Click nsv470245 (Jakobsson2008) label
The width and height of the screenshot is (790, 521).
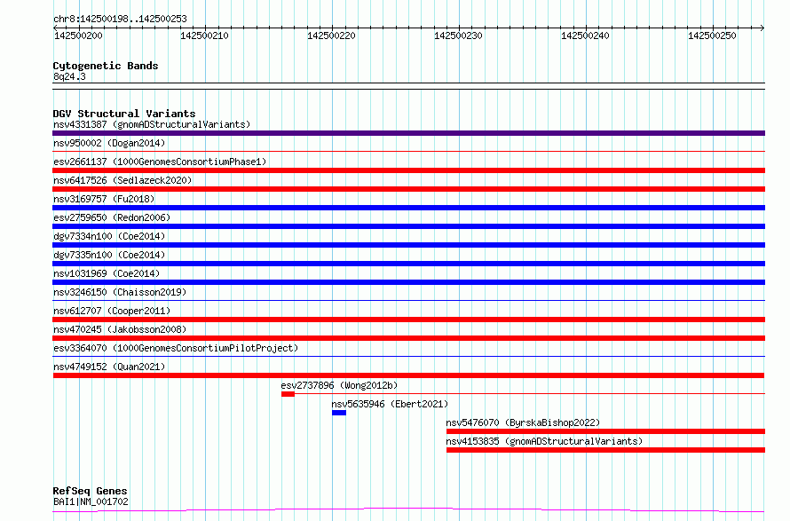click(120, 329)
